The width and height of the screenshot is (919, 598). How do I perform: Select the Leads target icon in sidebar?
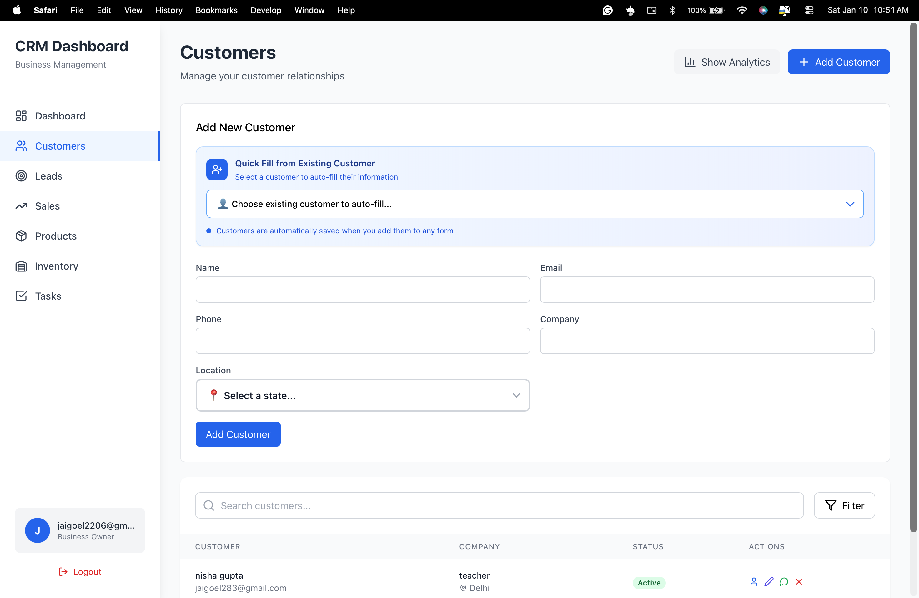click(21, 176)
